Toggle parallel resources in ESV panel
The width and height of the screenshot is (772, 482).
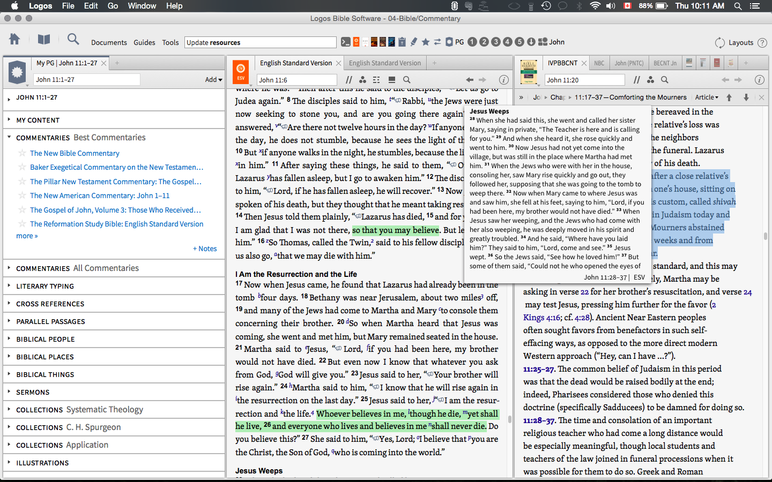[349, 80]
